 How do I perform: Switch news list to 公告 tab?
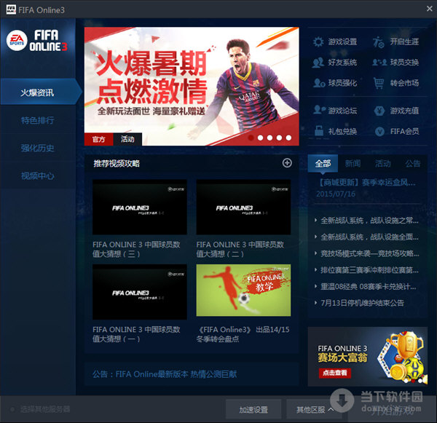413,164
